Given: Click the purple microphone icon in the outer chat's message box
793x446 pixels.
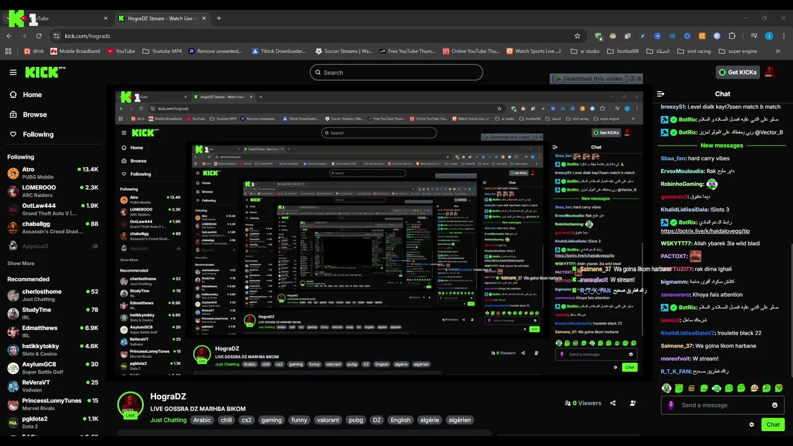Looking at the screenshot, I should pyautogui.click(x=671, y=405).
